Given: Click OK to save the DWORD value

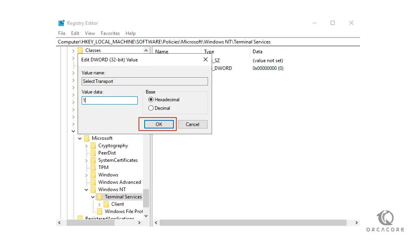Looking at the screenshot, I should pos(159,124).
